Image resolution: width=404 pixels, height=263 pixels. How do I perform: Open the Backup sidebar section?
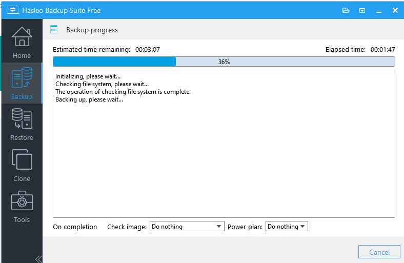tap(22, 83)
